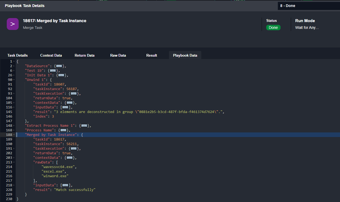Screen dimensions: 340x202
Task: Click the "excel.exe" entry
Action: [x=53, y=172]
